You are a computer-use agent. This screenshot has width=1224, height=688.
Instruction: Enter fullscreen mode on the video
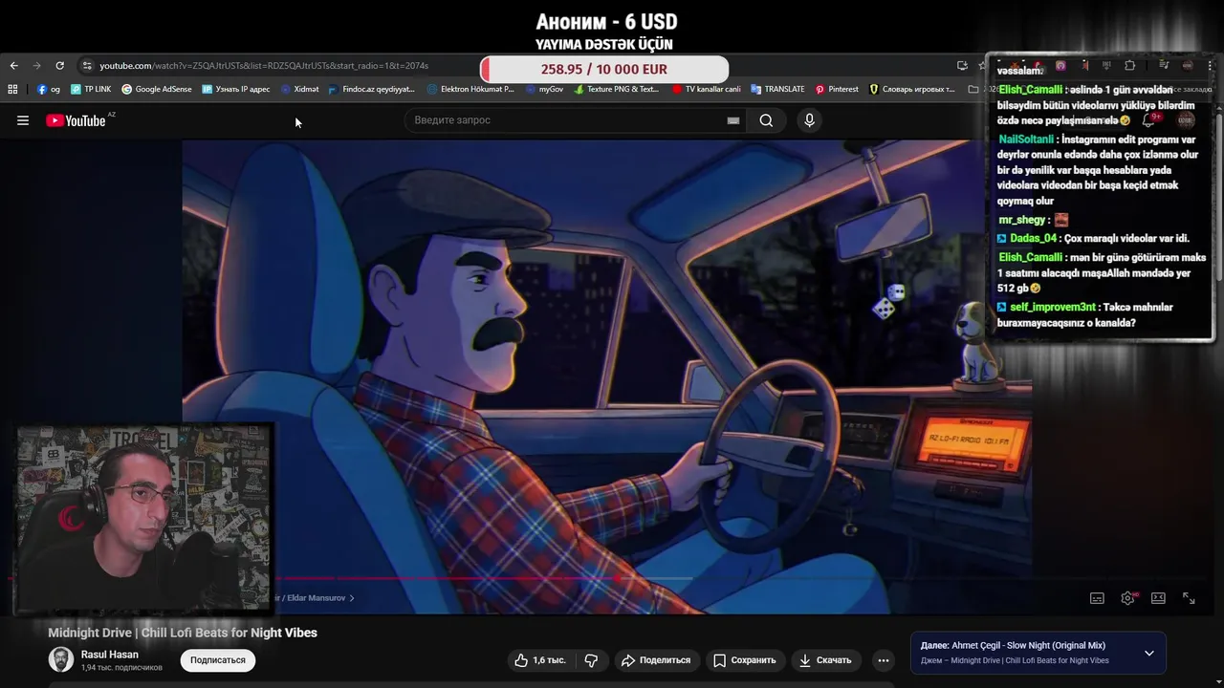pyautogui.click(x=1189, y=598)
